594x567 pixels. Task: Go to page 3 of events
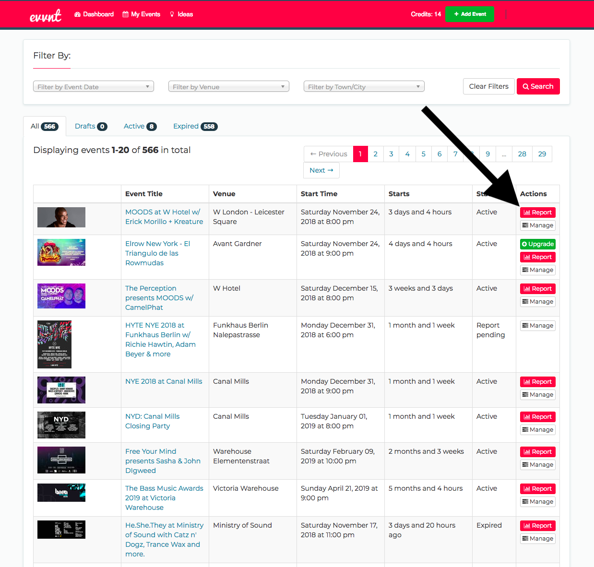click(392, 154)
